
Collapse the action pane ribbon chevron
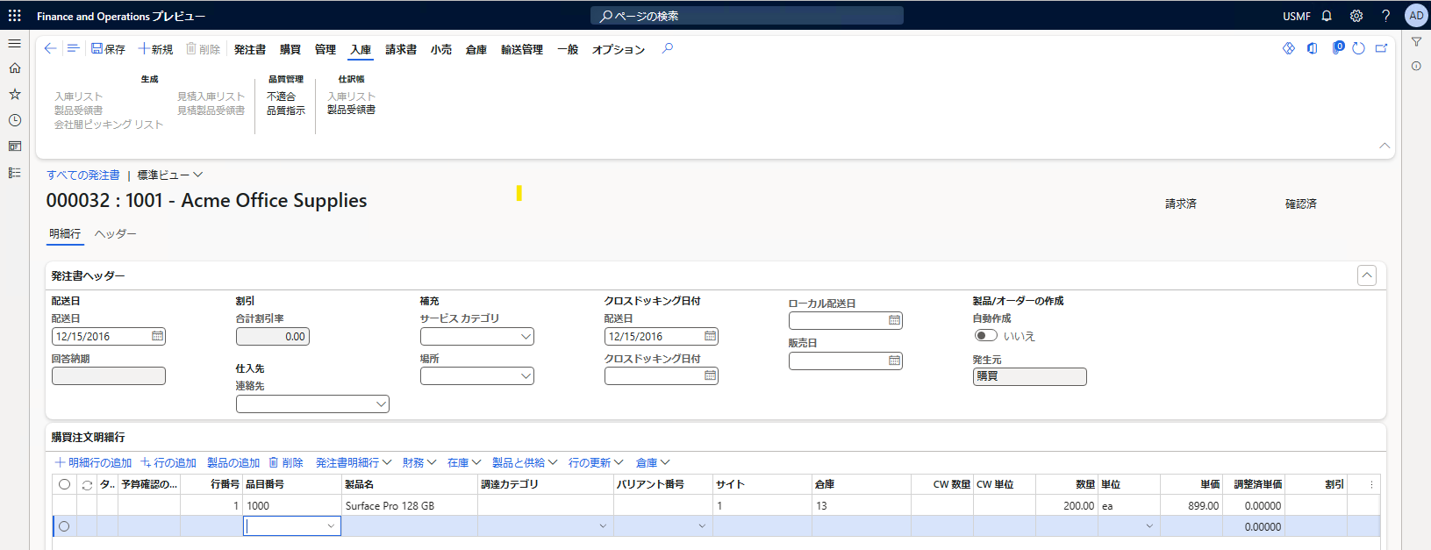(x=1384, y=146)
